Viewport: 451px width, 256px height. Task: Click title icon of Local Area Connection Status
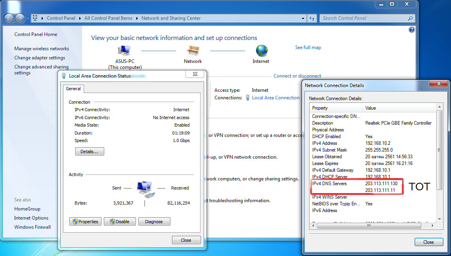point(64,76)
